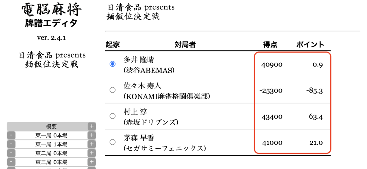367x169 pixels.
Task: Click plus icon beside 東三局 0本場
Action: (92, 162)
